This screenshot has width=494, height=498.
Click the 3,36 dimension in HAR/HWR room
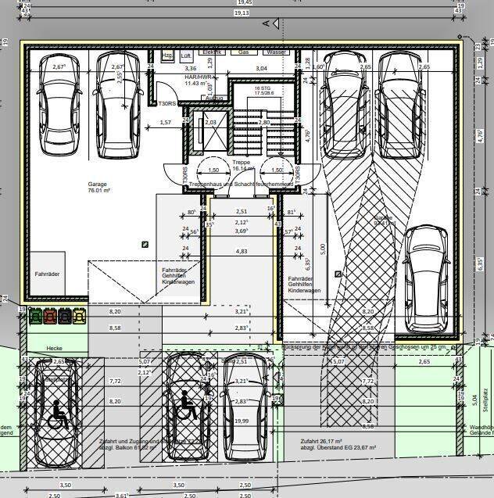click(191, 68)
